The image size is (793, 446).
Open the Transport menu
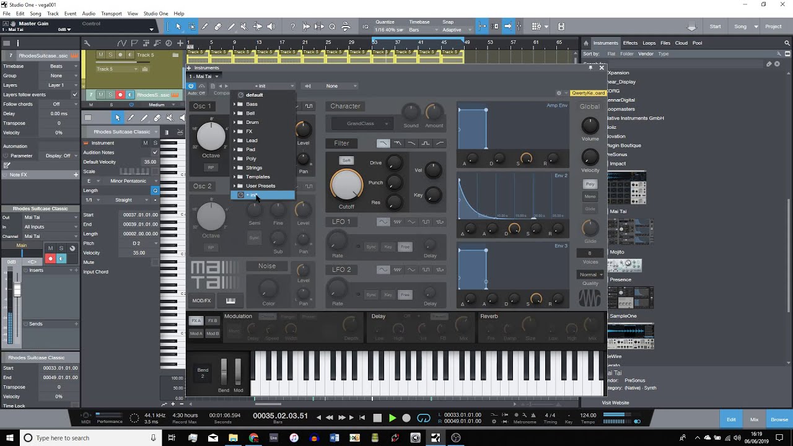pos(112,13)
